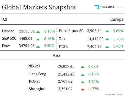Click the green up arrow beside KOPSI

click(83, 82)
